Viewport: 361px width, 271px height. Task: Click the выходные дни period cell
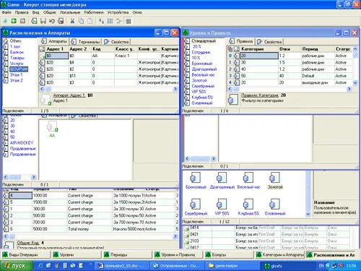coord(318,82)
